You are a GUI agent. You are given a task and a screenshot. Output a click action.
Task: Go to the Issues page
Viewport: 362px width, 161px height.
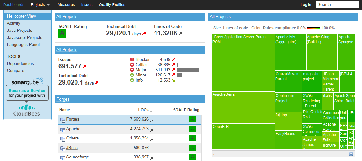(x=87, y=4)
